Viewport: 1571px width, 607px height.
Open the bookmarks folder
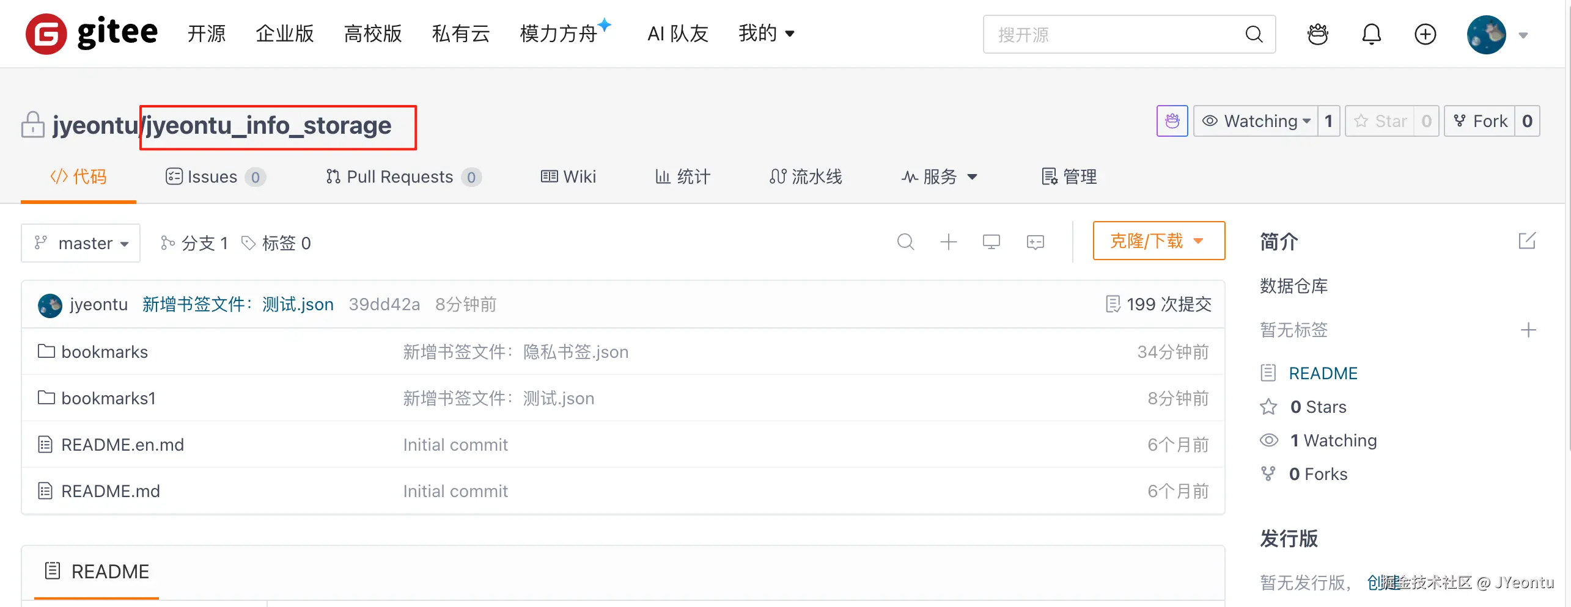pos(105,352)
